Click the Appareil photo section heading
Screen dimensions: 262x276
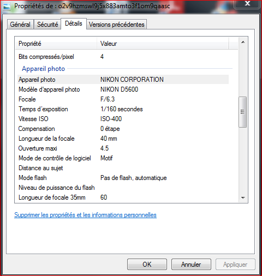coord(43,69)
